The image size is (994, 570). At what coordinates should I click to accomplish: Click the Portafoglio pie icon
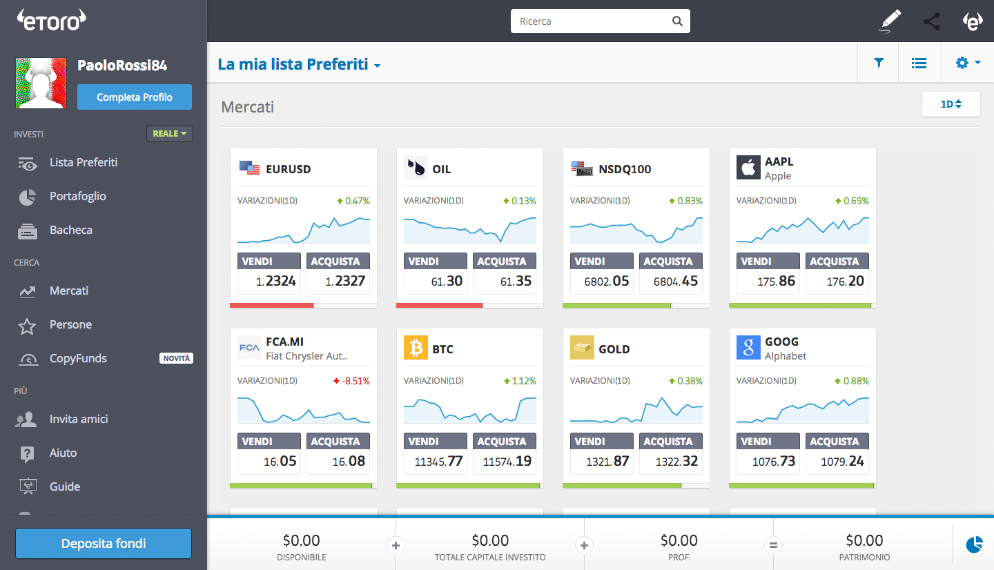tap(27, 197)
